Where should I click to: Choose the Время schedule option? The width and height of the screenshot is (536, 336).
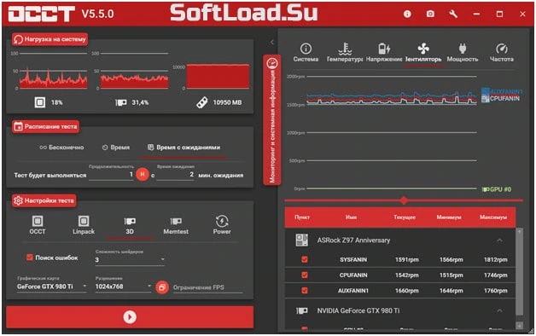(x=116, y=148)
